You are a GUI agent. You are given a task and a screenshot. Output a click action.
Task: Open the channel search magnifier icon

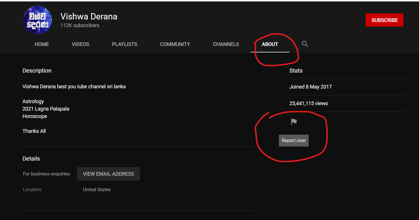pyautogui.click(x=305, y=44)
